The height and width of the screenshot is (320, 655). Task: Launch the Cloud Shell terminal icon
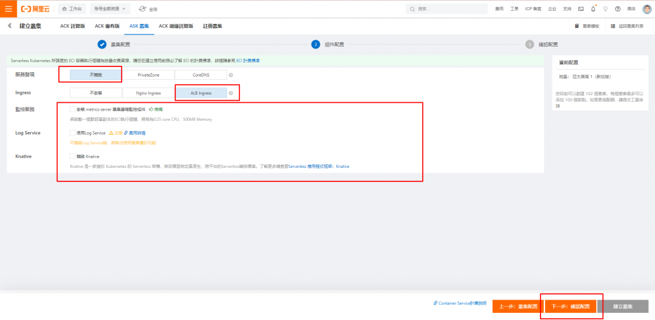tap(581, 9)
